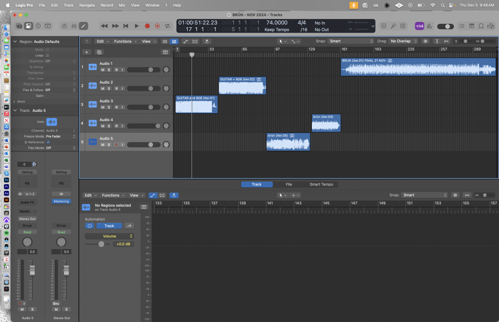Click the Duplicate Track button
The image size is (499, 322).
99,52
